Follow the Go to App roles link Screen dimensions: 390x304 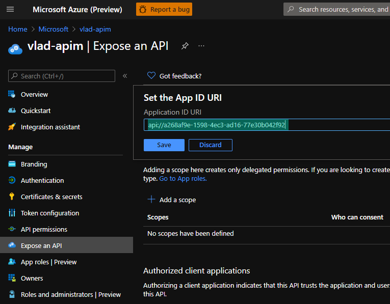(x=183, y=179)
